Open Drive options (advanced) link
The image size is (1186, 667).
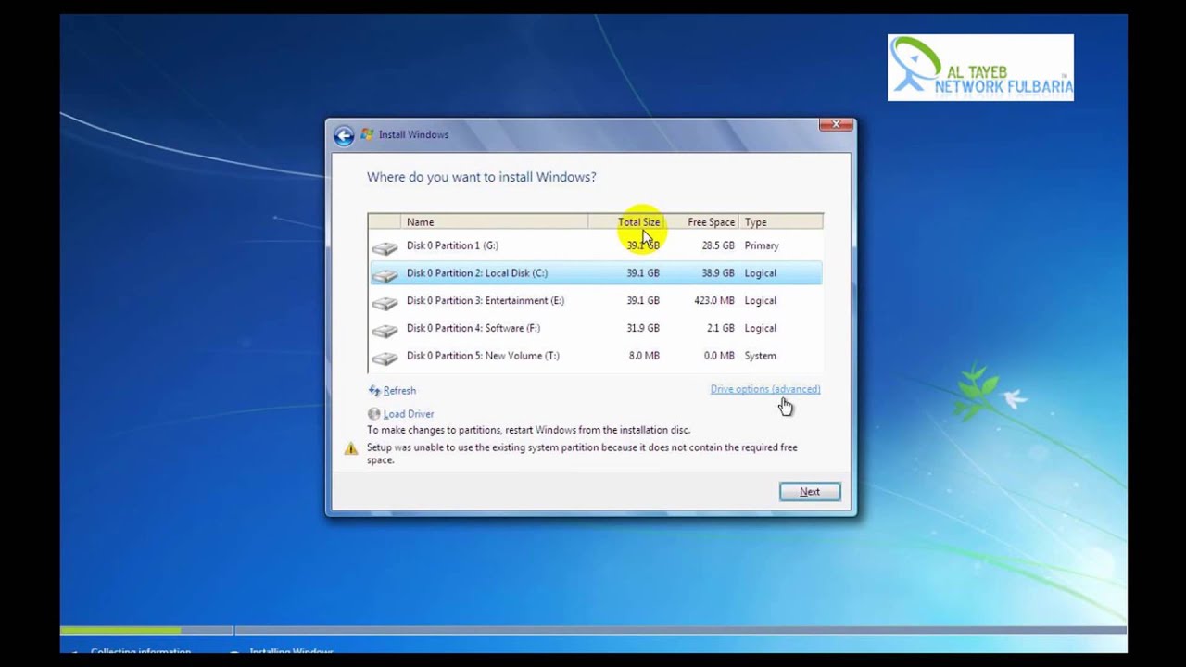tap(765, 389)
